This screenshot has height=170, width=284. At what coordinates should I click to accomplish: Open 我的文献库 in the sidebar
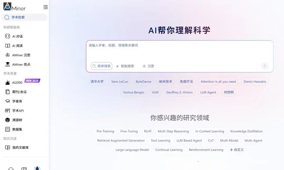click(x=20, y=148)
